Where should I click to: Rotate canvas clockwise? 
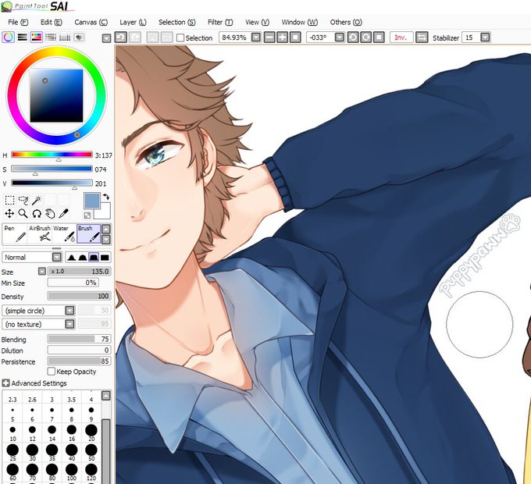point(365,37)
